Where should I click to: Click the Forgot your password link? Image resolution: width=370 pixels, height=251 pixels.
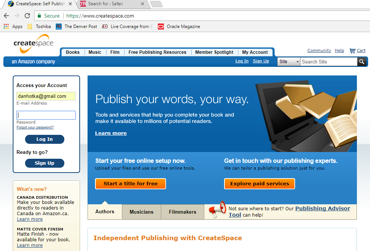35,127
